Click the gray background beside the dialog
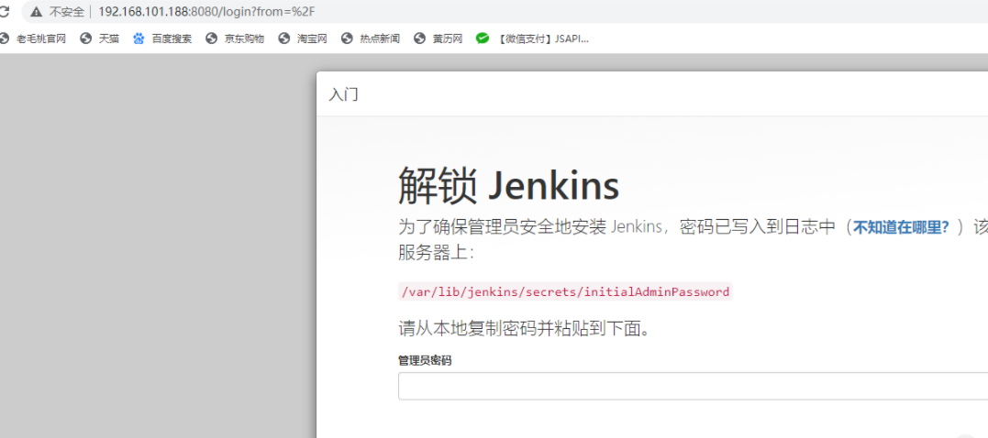Image resolution: width=988 pixels, height=438 pixels. 156,247
